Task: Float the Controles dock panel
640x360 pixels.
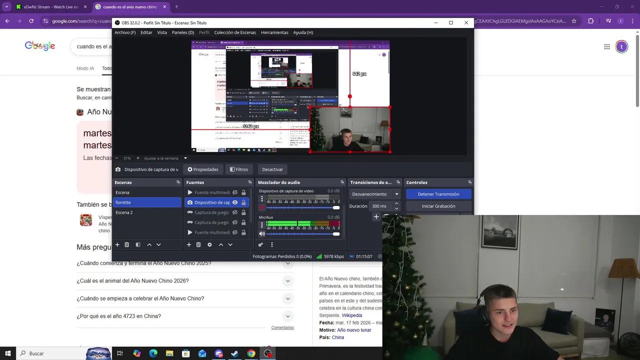Action: (x=469, y=182)
